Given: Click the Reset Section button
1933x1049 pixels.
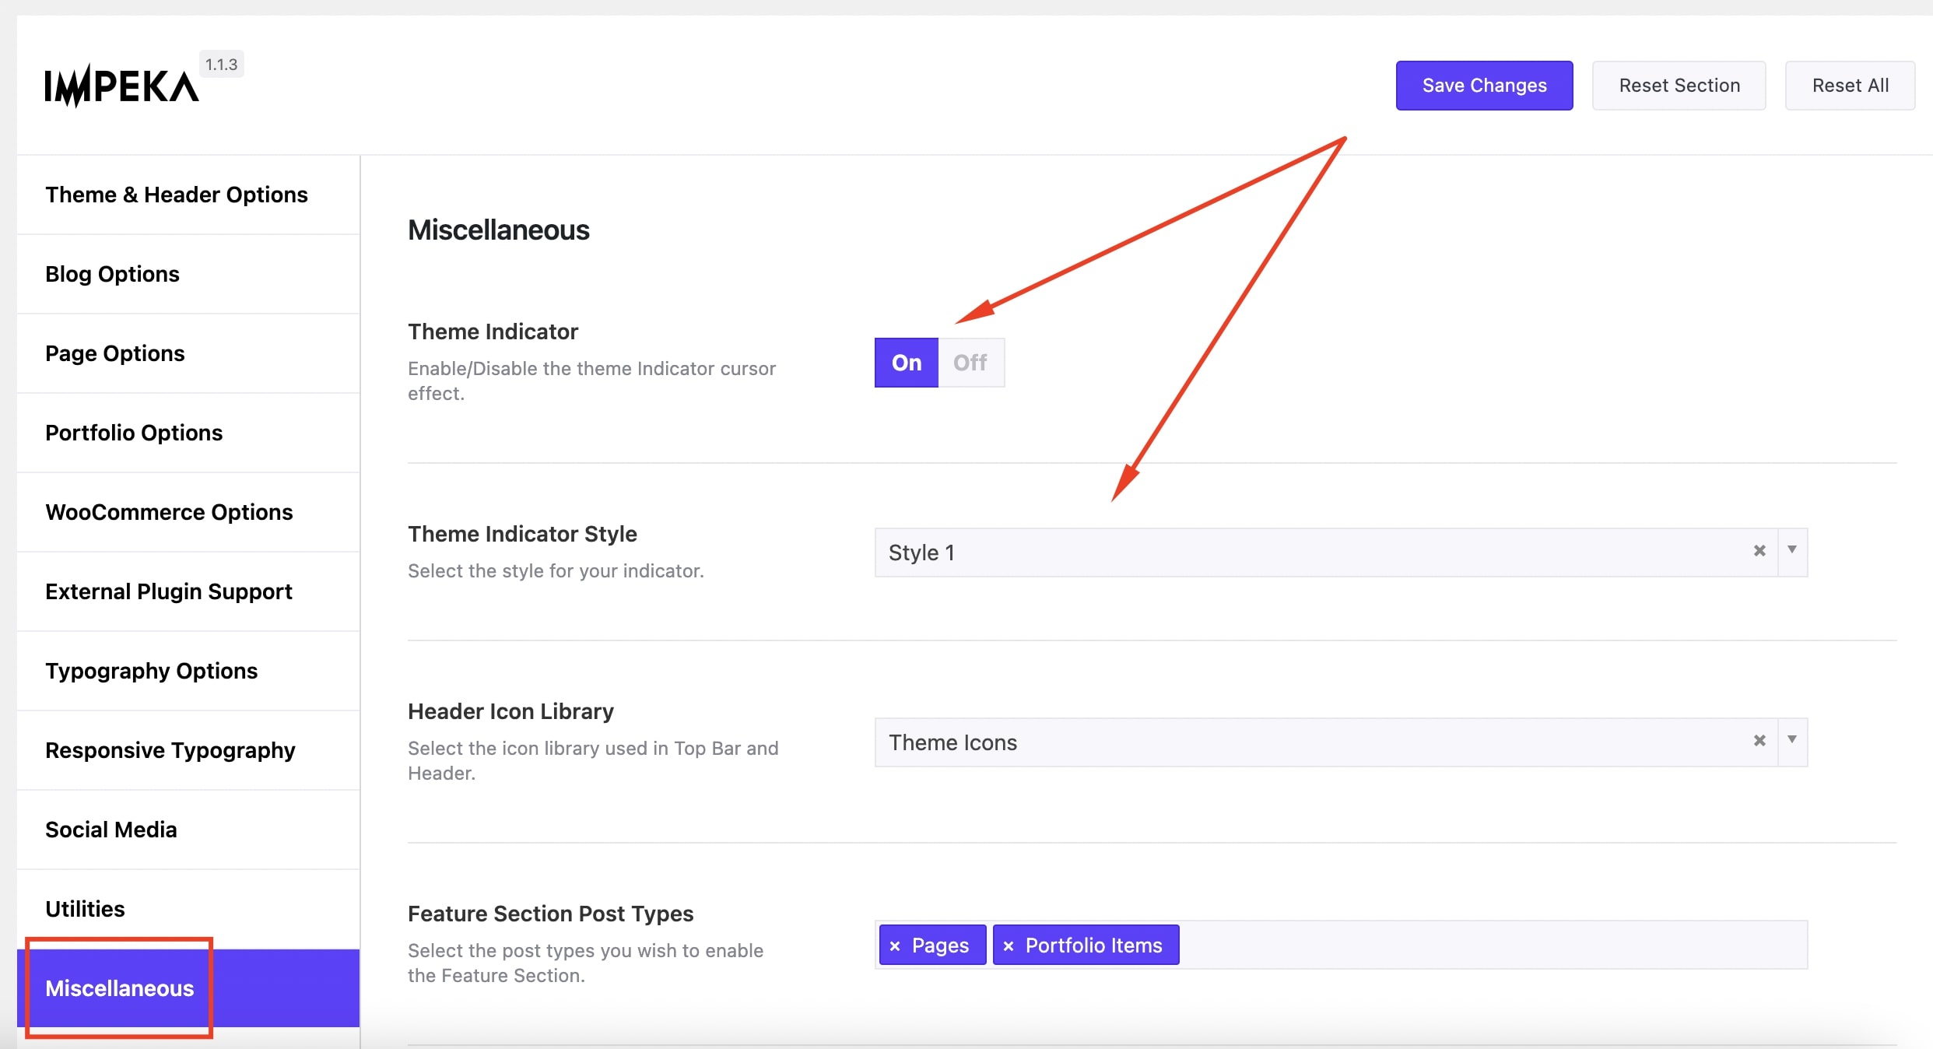Looking at the screenshot, I should 1679,86.
